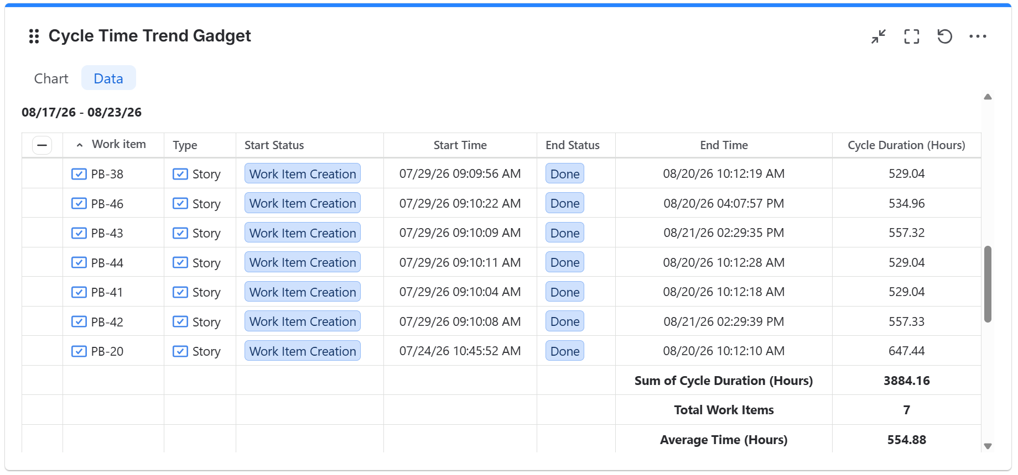Click the Done status badge for PB-42
1018x475 pixels.
pyautogui.click(x=565, y=321)
